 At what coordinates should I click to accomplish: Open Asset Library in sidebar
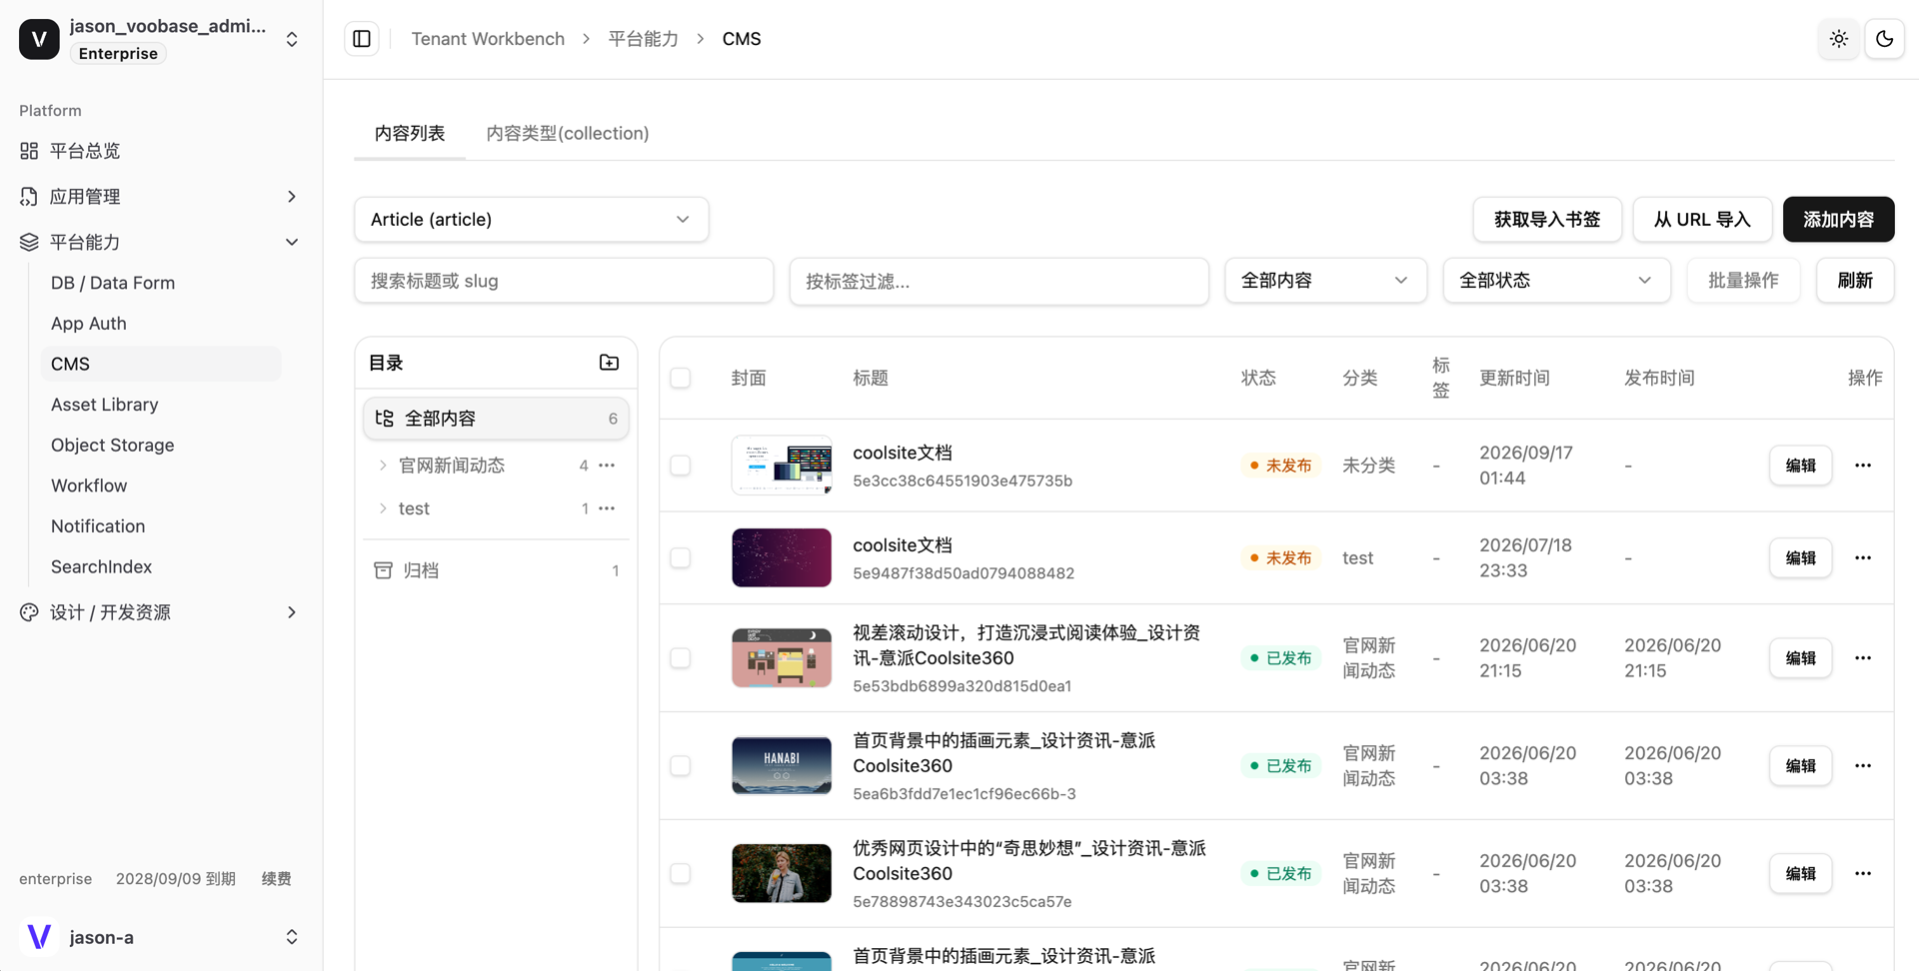click(x=105, y=405)
